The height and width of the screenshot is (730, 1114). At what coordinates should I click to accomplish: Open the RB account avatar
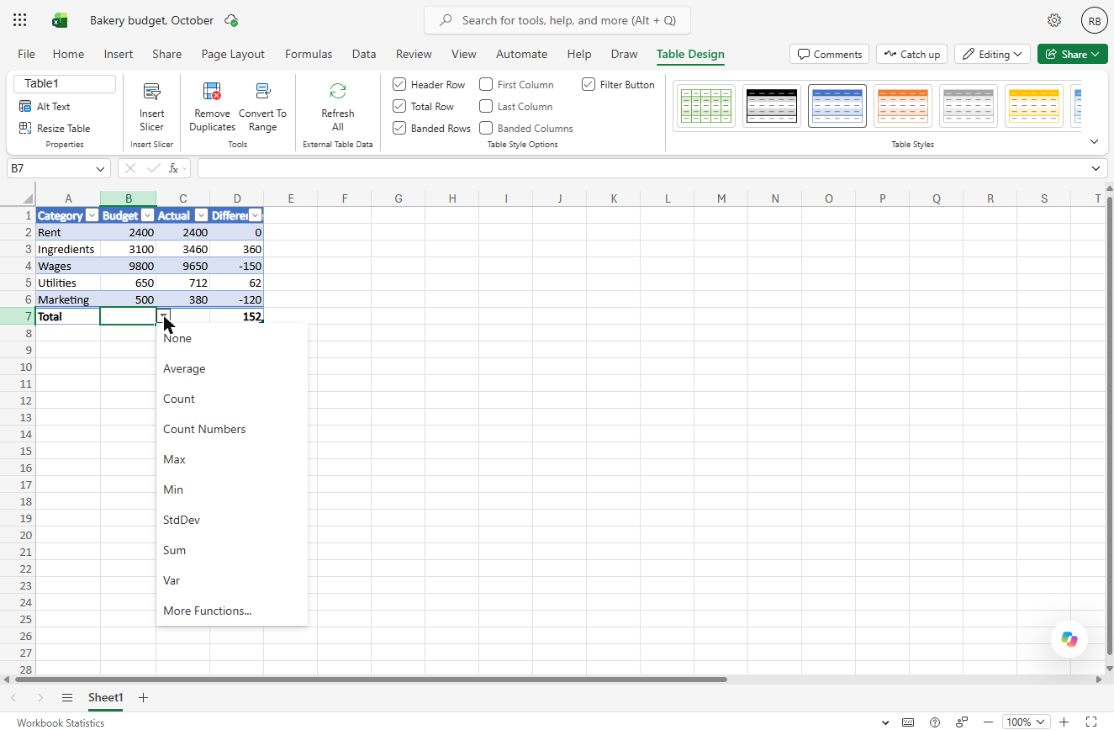(x=1095, y=20)
